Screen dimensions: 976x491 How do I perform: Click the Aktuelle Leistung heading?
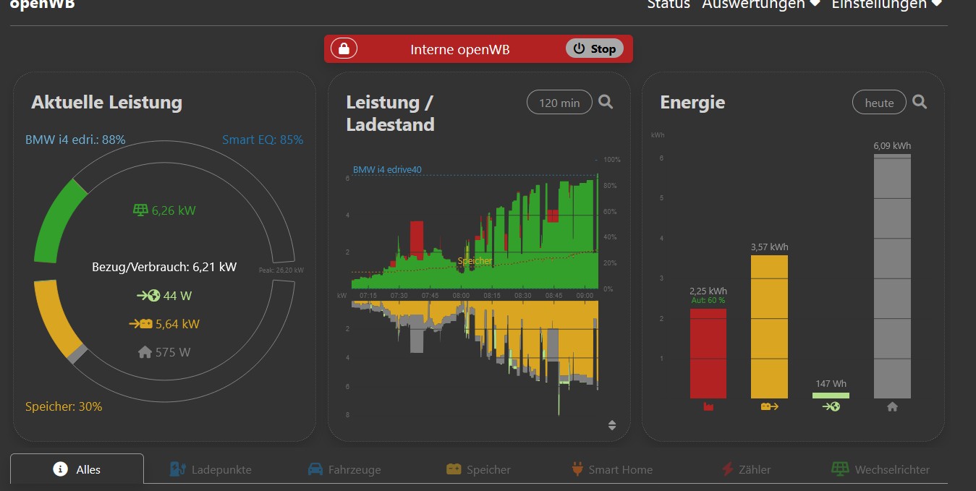click(106, 102)
